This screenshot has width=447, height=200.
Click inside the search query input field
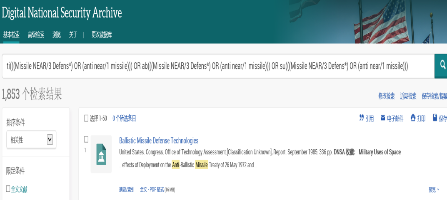coord(218,66)
